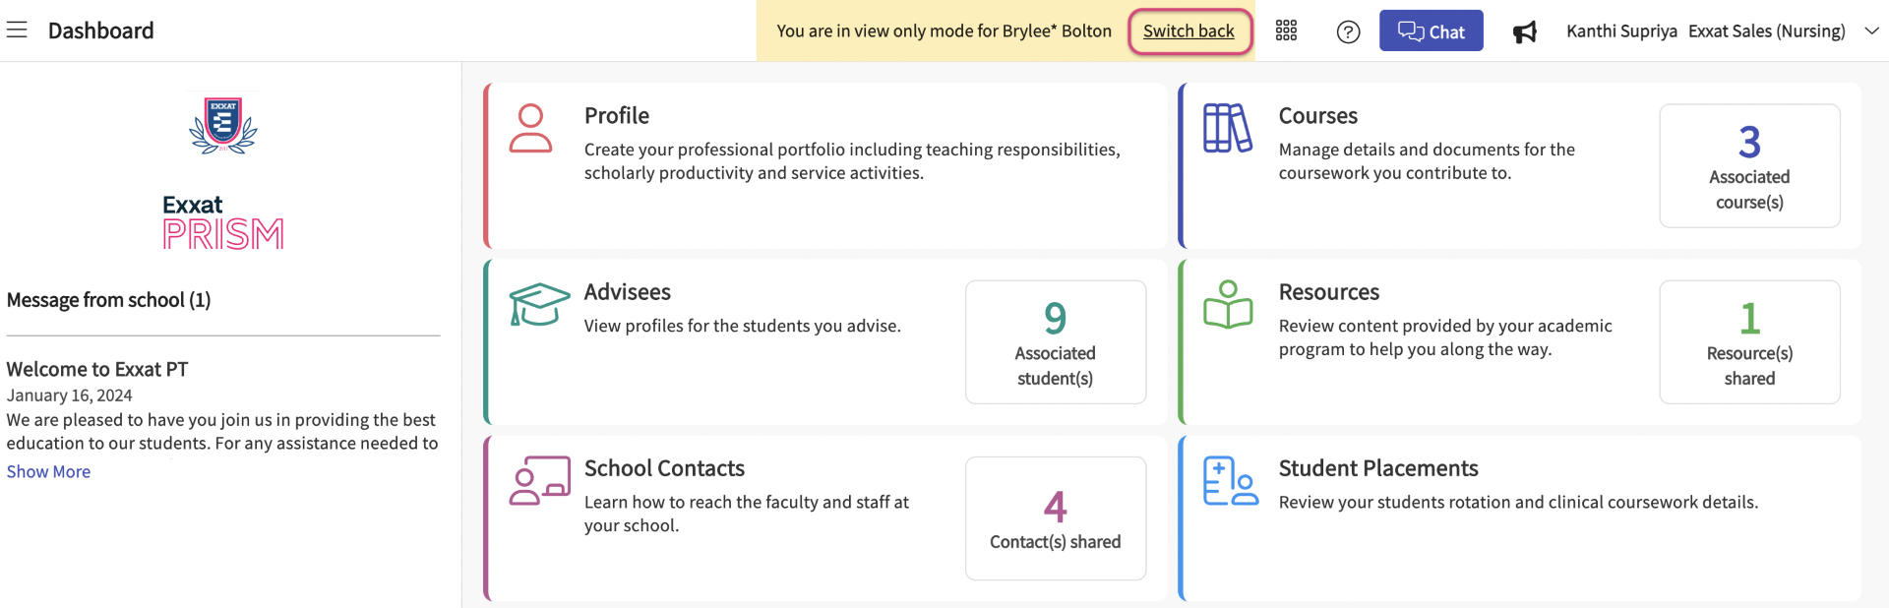
Task: Click Switch back to exit view-only mode
Action: click(1188, 30)
